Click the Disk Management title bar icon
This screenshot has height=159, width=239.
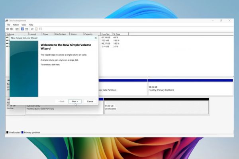8,21
